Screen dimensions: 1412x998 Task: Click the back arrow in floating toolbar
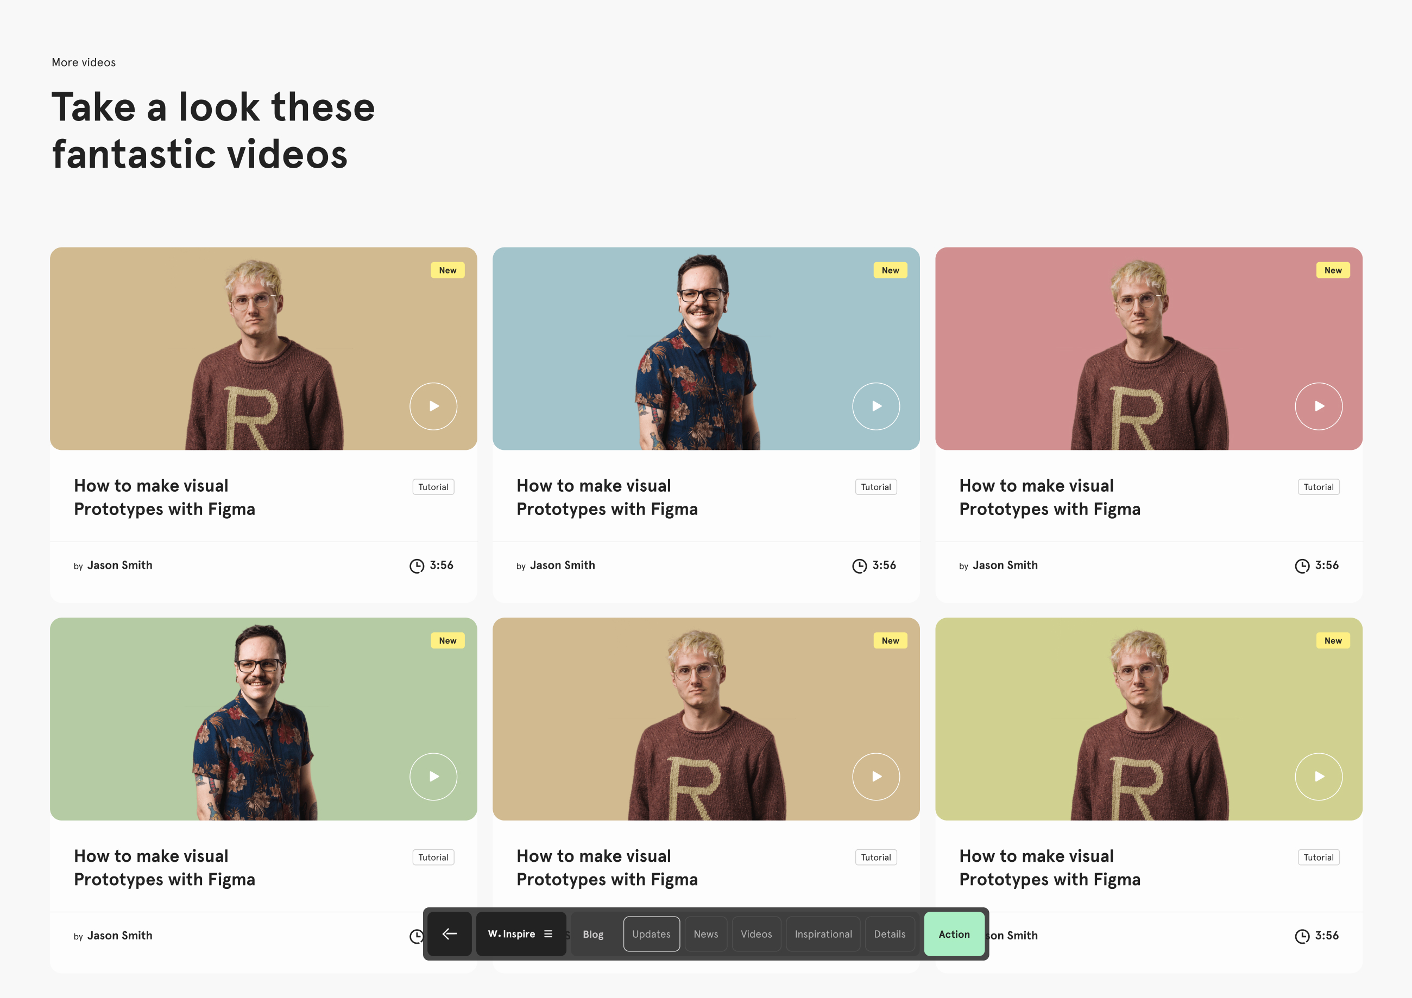(x=450, y=933)
